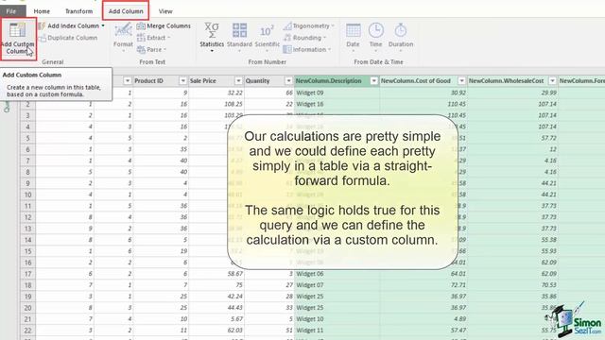The height and width of the screenshot is (340, 605).
Task: Select the NewColumn.Description column header
Action: click(337, 80)
